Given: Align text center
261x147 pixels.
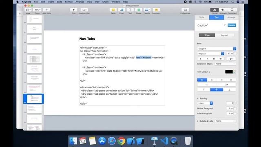Looking at the screenshot, I should 212,80.
